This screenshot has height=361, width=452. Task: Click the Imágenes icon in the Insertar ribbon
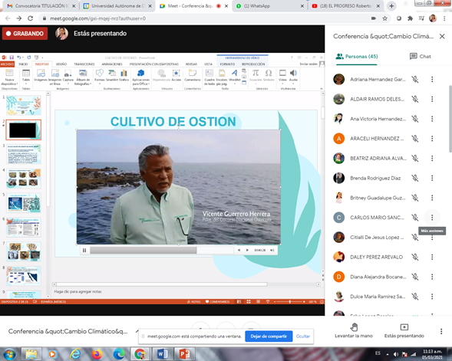(x=41, y=75)
